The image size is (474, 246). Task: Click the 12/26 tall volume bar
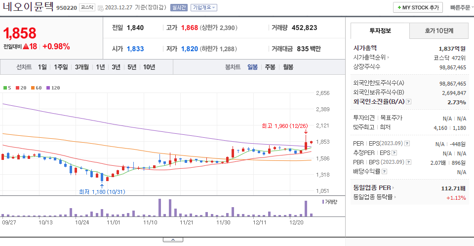tap(306, 209)
